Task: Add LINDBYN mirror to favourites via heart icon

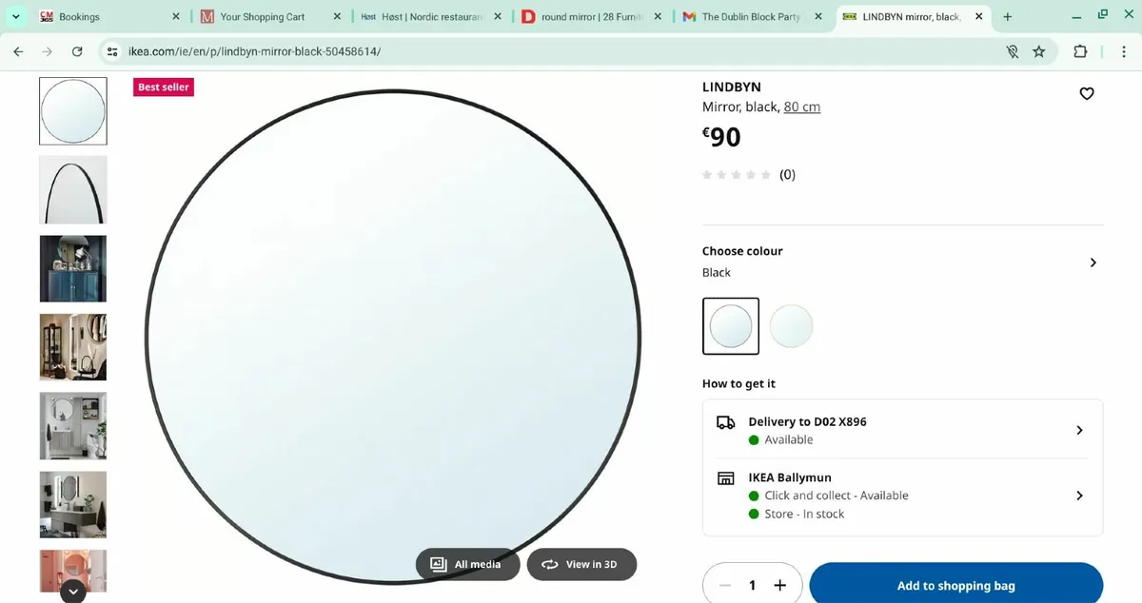Action: pos(1086,93)
